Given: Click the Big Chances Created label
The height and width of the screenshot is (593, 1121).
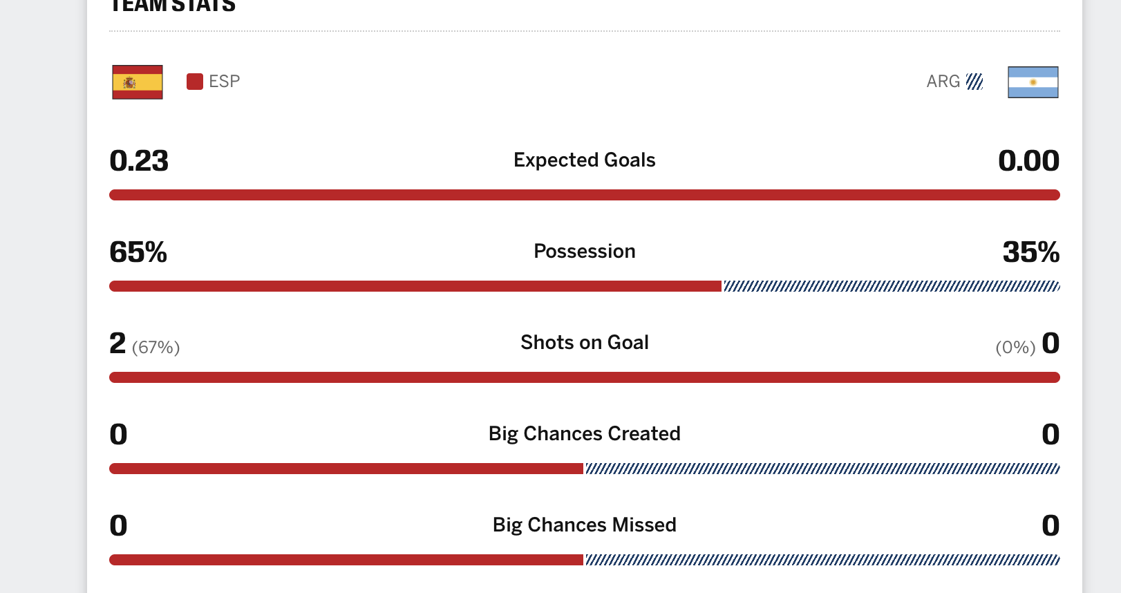Looking at the screenshot, I should pos(585,433).
